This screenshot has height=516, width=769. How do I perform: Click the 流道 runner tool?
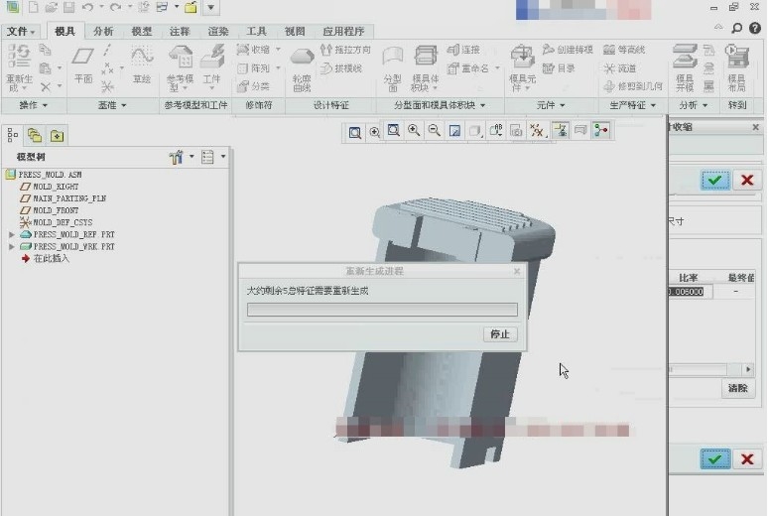click(620, 68)
